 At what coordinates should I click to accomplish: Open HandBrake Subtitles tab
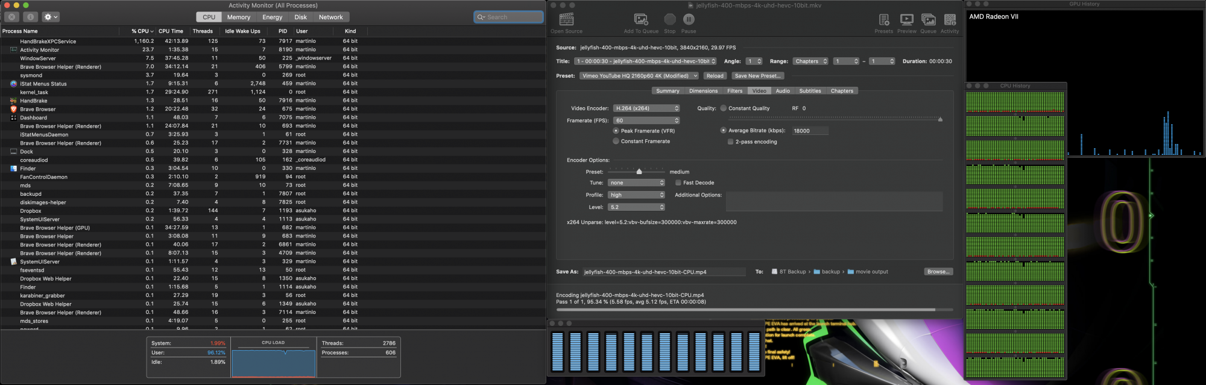[x=810, y=91]
